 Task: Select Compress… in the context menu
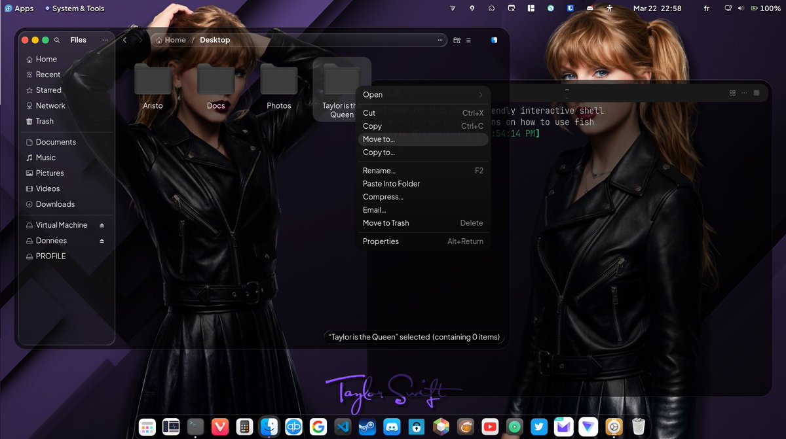(x=423, y=197)
